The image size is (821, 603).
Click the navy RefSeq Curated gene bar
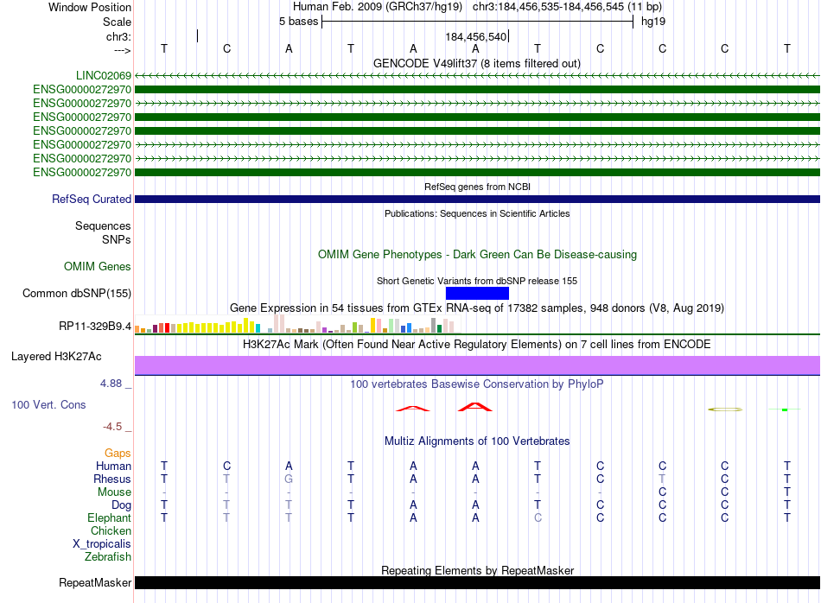point(477,199)
